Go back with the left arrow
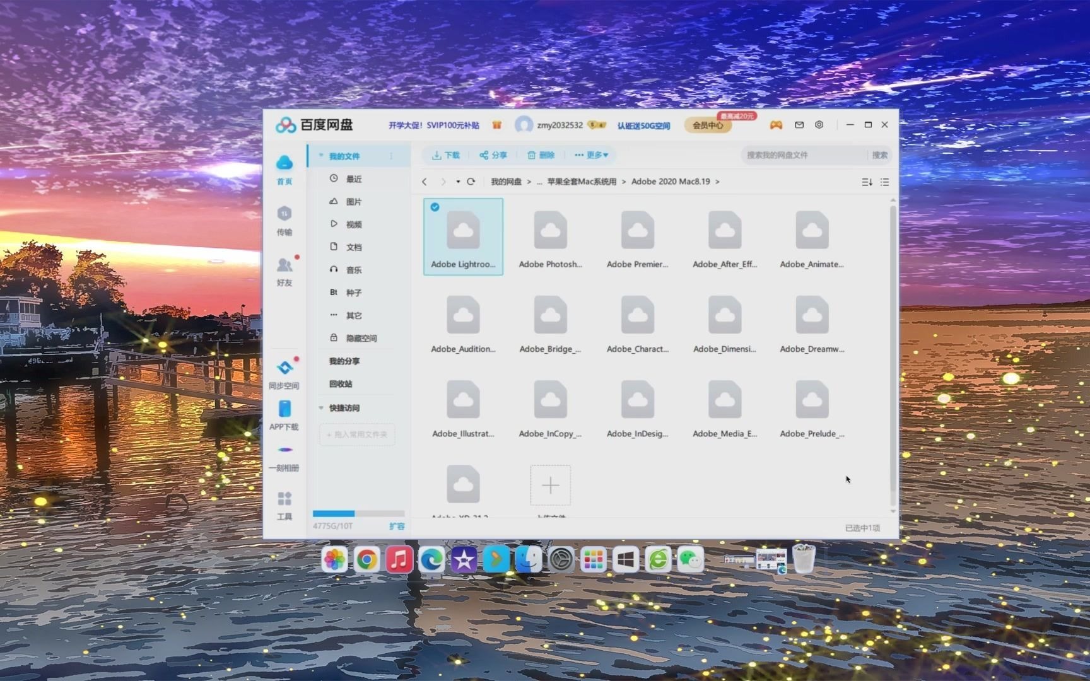Screen dimensions: 1090x681 pos(425,182)
